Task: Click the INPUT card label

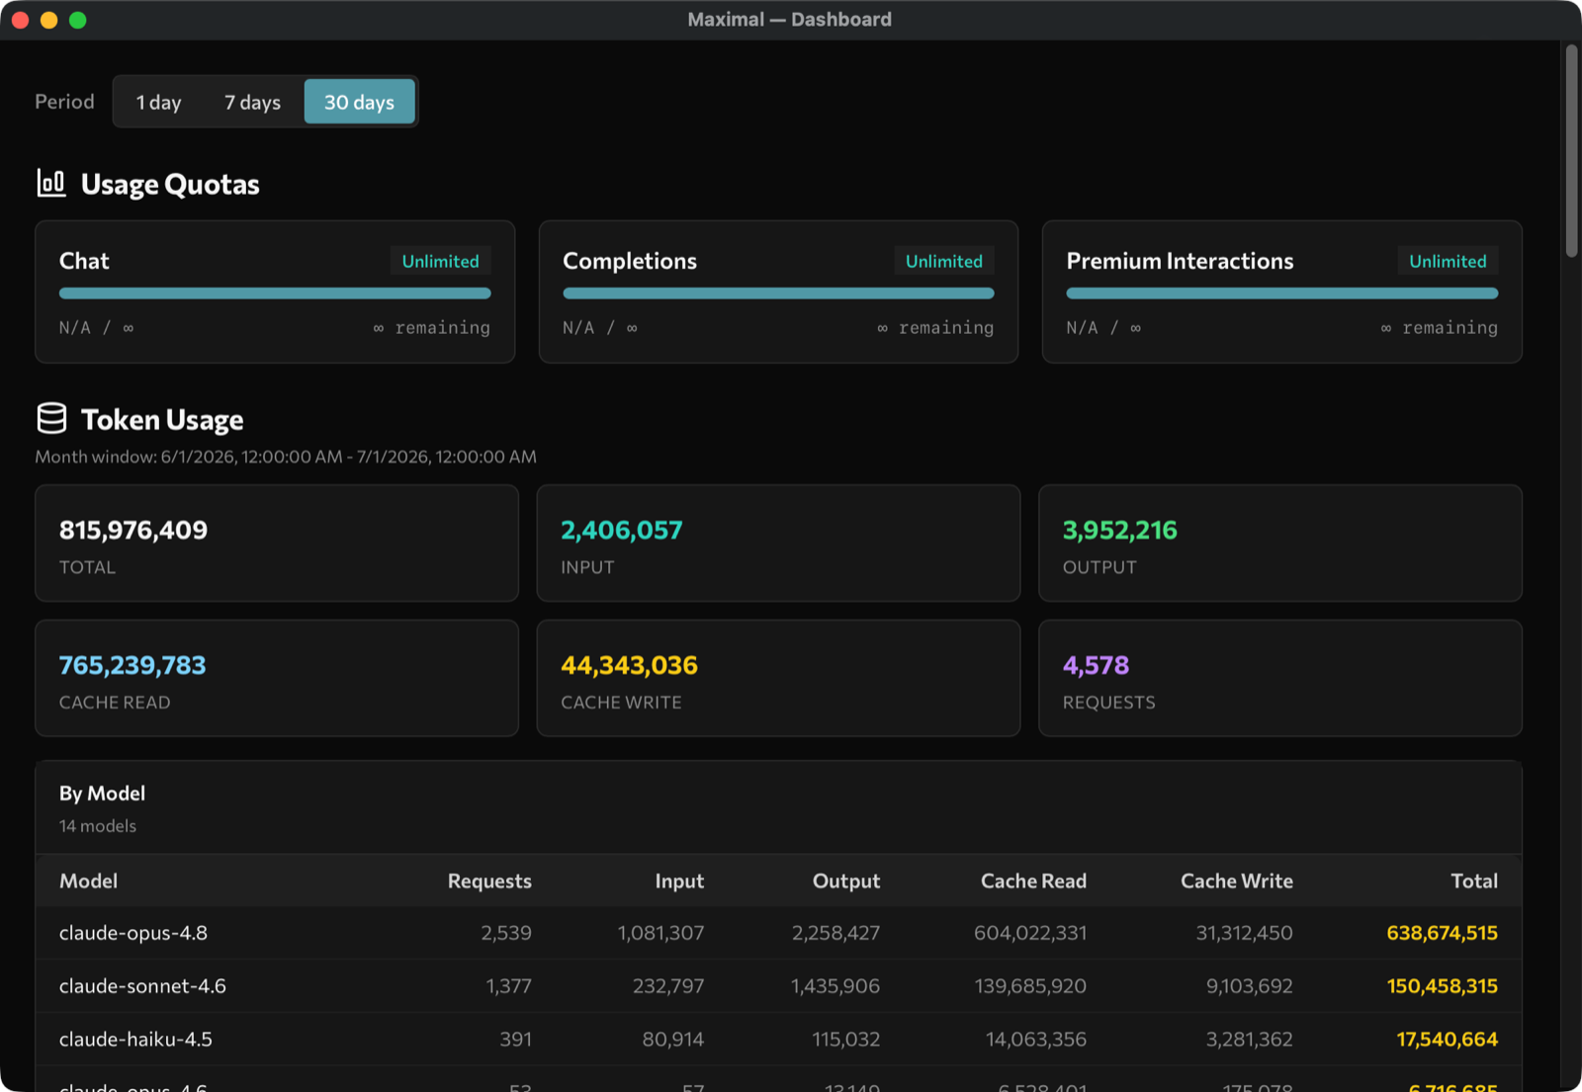Action: pos(587,567)
